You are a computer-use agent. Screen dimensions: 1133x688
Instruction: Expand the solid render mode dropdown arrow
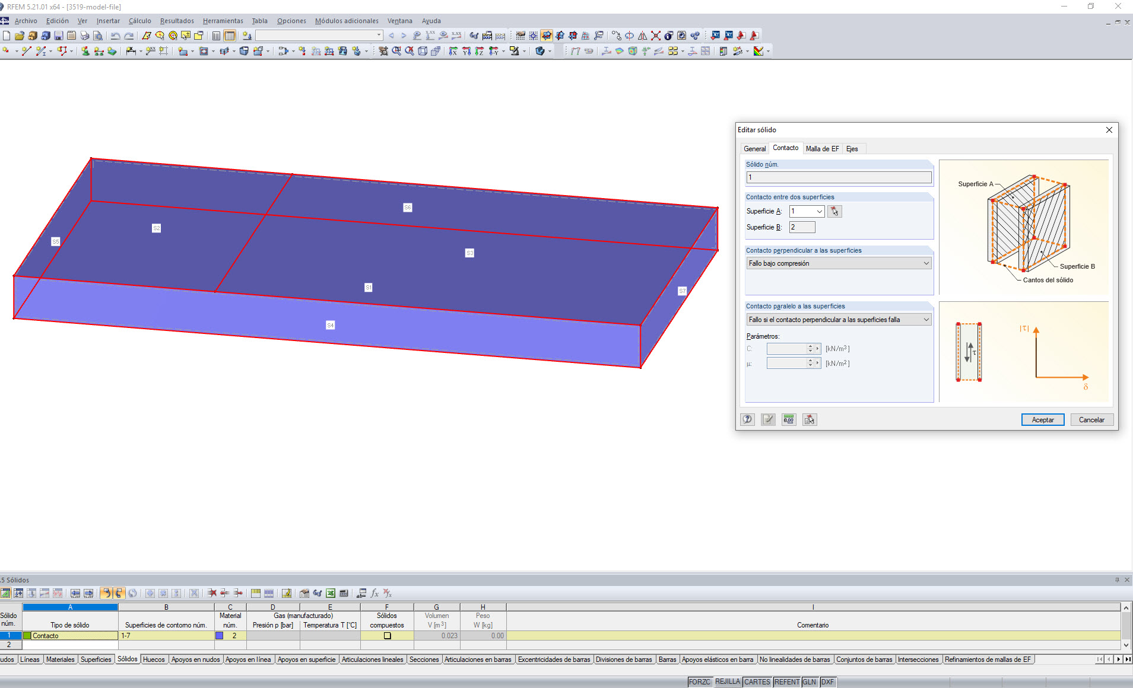(x=550, y=52)
